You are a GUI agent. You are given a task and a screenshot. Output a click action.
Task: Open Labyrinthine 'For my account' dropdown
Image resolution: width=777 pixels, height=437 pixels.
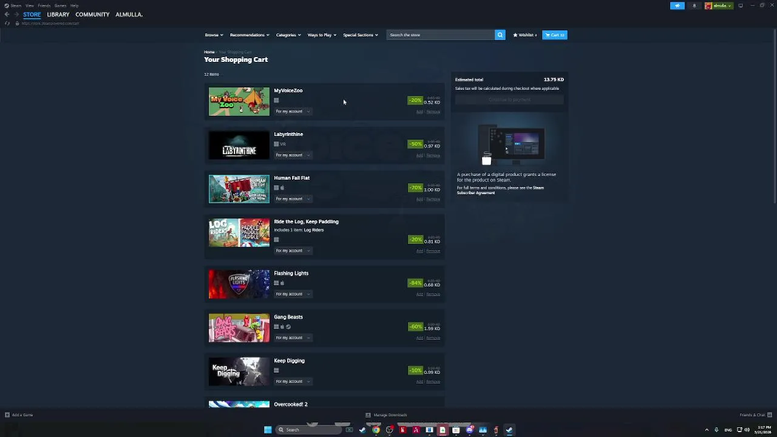(x=293, y=155)
